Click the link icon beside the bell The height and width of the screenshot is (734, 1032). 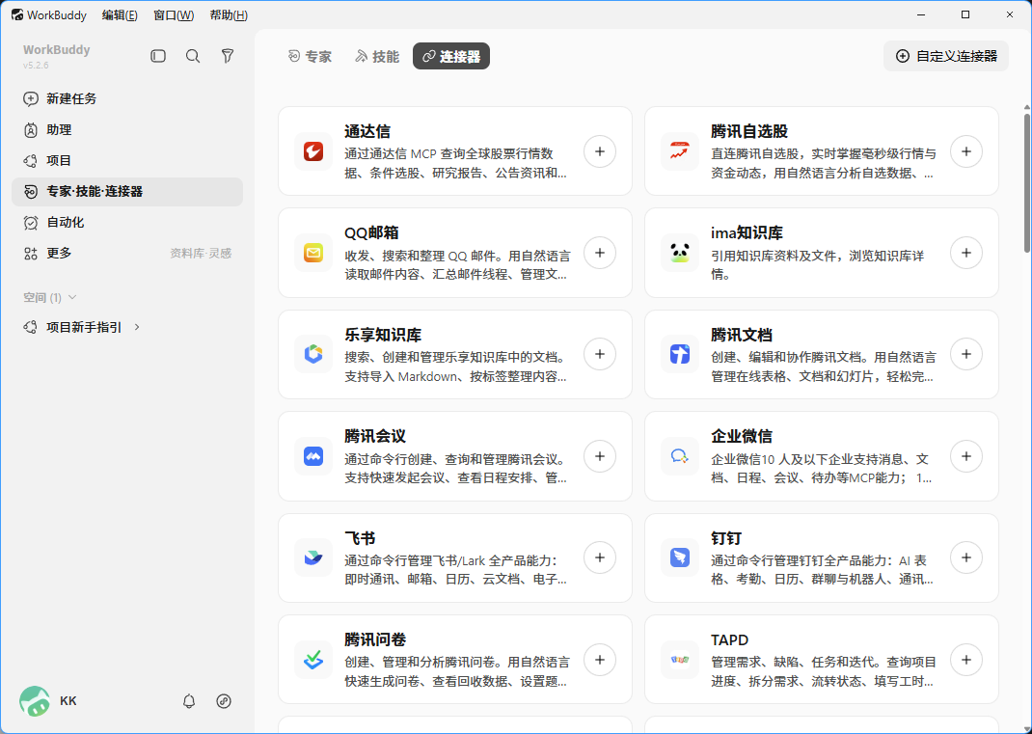coord(224,701)
